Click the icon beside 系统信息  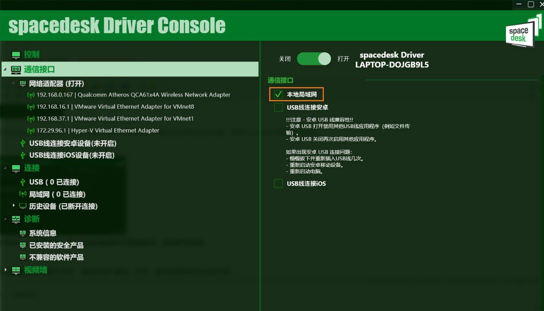tap(23, 233)
